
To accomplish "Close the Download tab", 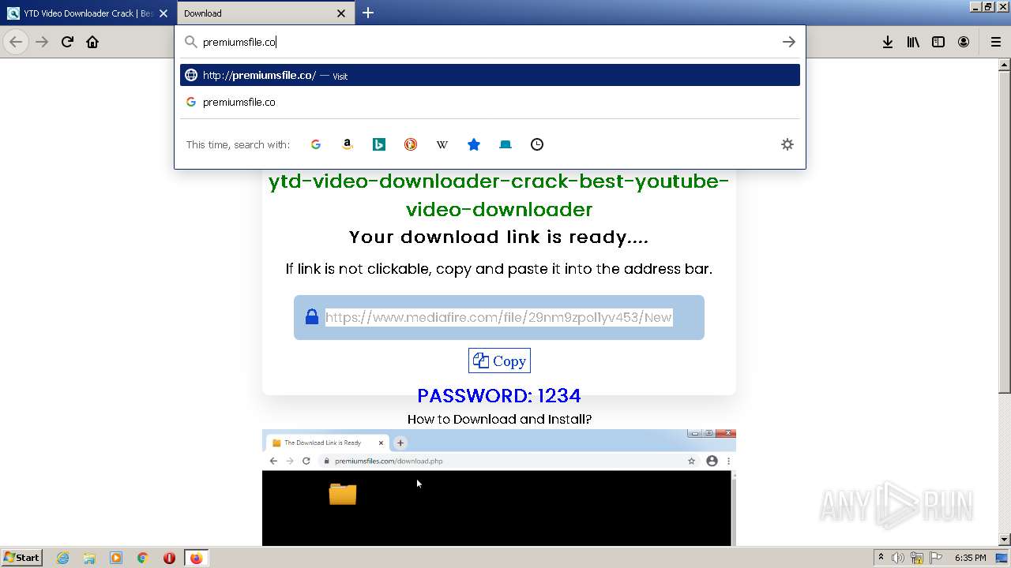I will [341, 13].
